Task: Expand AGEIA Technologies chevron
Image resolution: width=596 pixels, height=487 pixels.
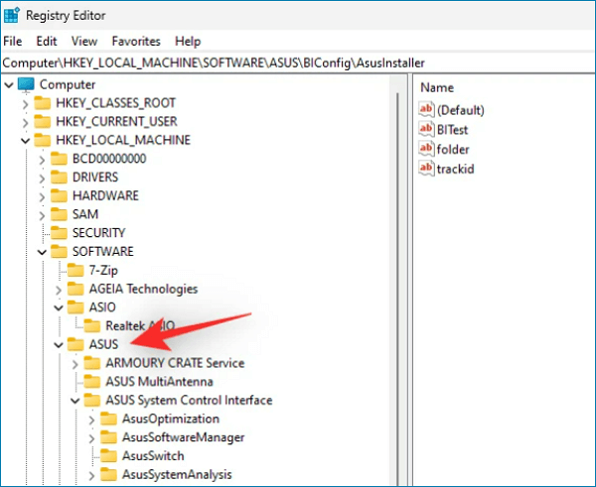Action: [59, 290]
